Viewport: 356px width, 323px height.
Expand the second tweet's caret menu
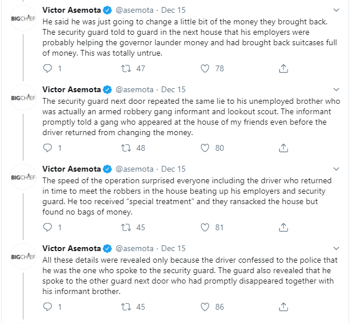(x=336, y=90)
